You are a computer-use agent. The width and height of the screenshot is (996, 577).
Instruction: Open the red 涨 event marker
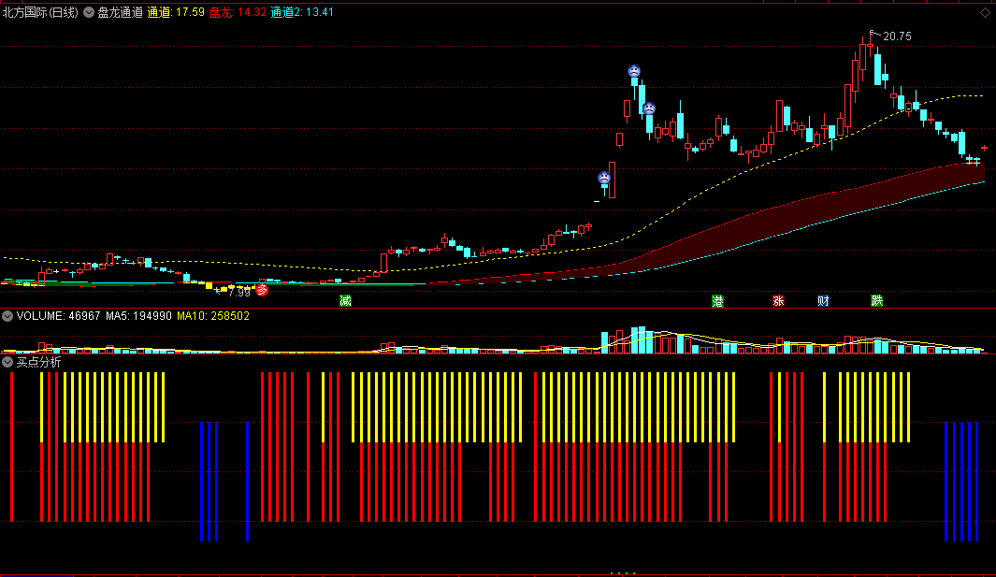778,300
